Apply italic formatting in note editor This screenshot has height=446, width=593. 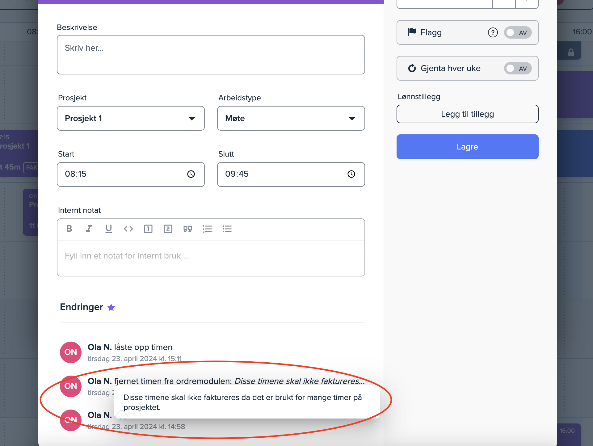[89, 229]
